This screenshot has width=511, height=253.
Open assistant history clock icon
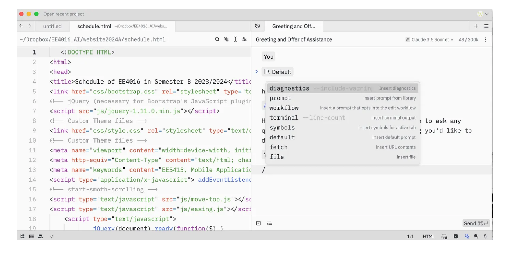(x=258, y=26)
